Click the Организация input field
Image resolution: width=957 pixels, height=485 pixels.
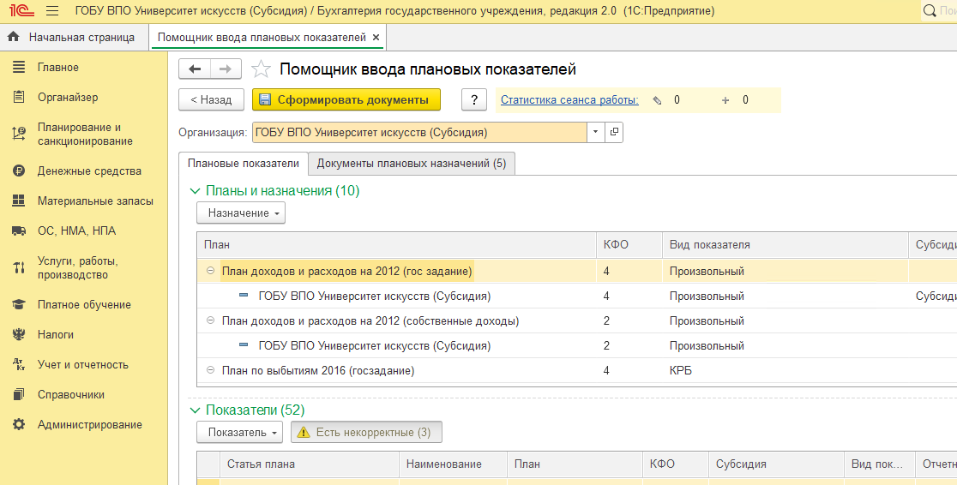(420, 132)
